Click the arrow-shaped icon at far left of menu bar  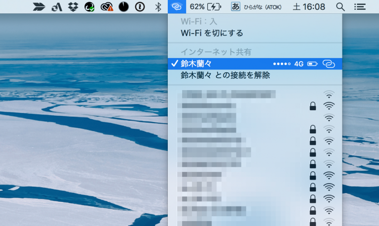tap(39, 7)
